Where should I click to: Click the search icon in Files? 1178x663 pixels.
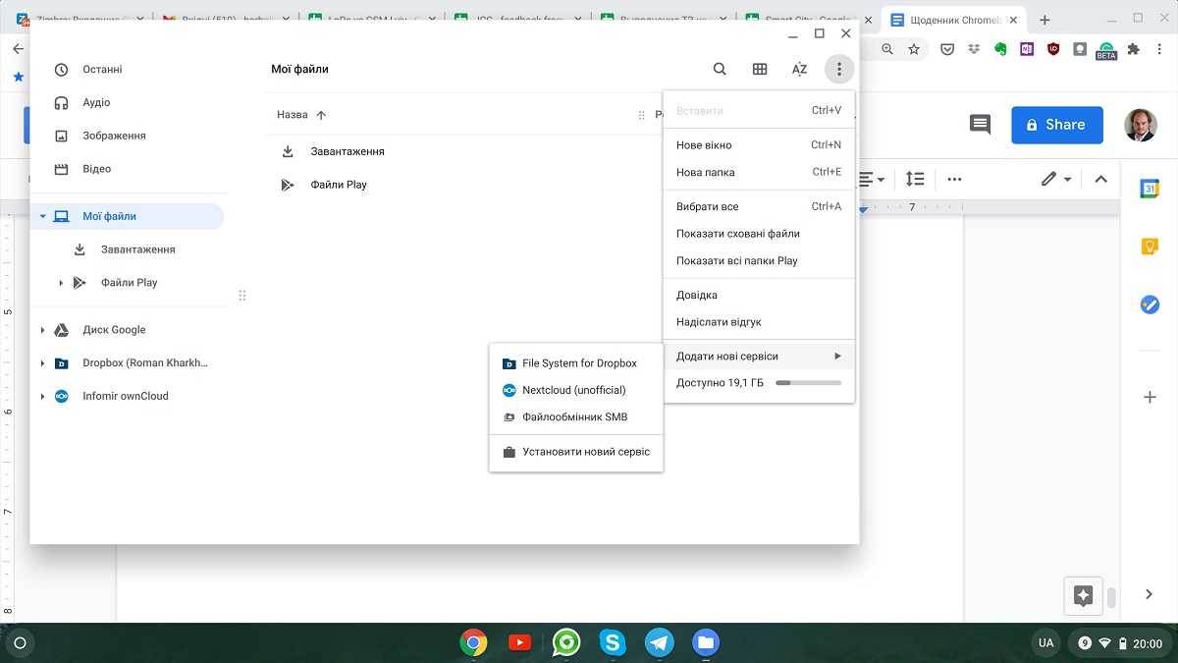coord(720,69)
